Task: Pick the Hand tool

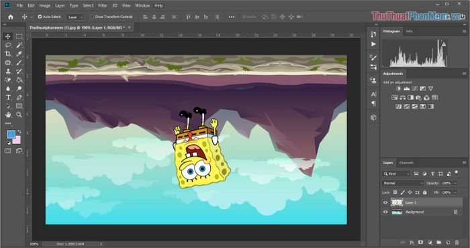Action: coord(8,115)
